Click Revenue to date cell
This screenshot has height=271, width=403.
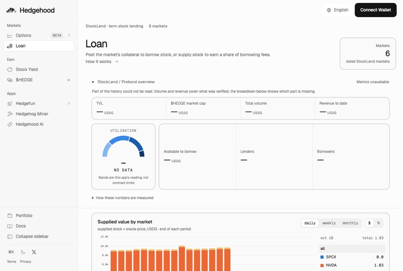(x=352, y=108)
